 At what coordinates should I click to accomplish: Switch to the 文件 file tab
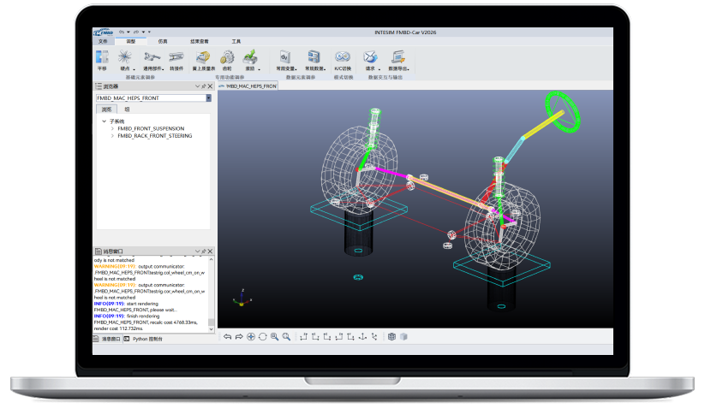click(103, 41)
